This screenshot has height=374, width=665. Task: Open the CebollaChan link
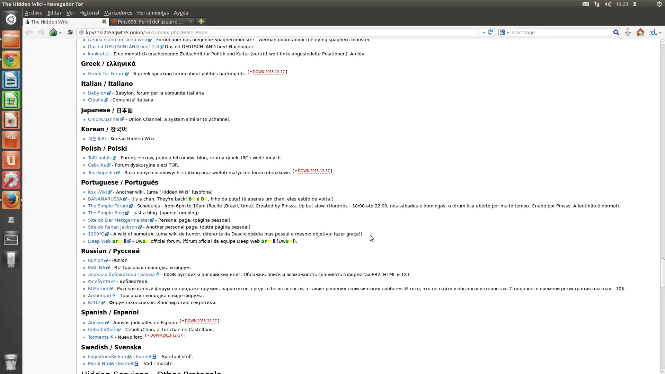click(102, 330)
